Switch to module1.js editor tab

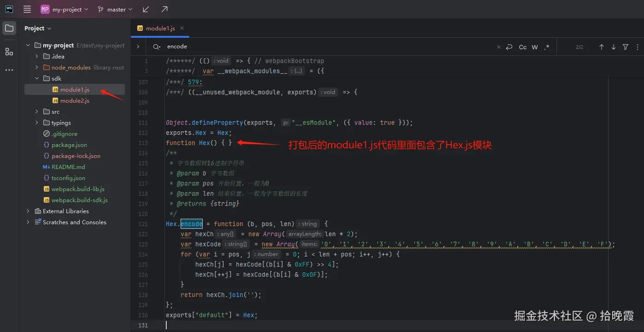click(x=160, y=29)
